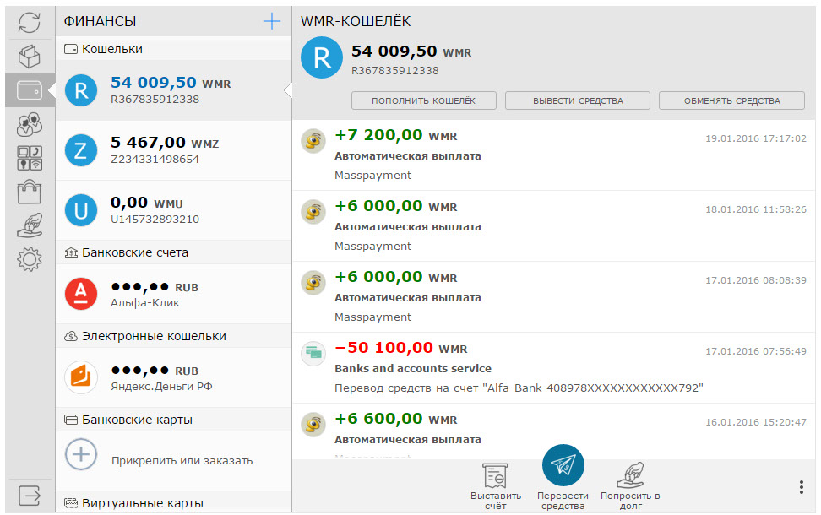Viewport: 821px width, 515px height.
Task: Click the Banks and accounts service label
Action: (412, 368)
